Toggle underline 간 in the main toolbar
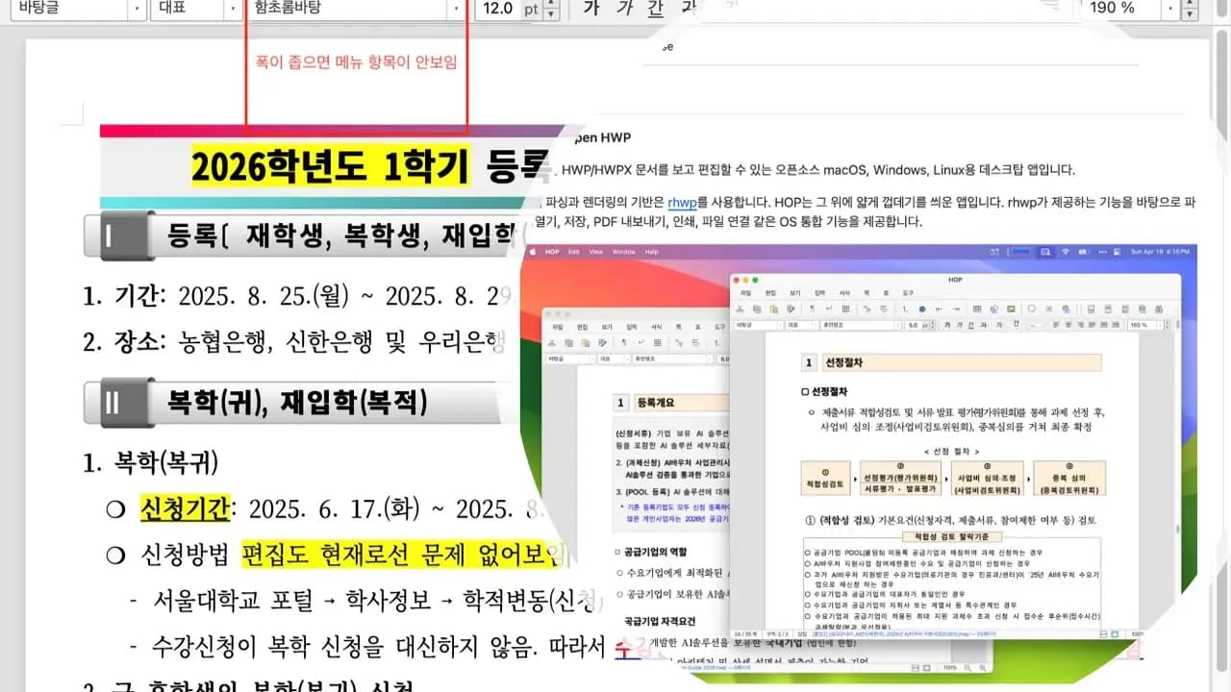The height and width of the screenshot is (692, 1231). (656, 8)
